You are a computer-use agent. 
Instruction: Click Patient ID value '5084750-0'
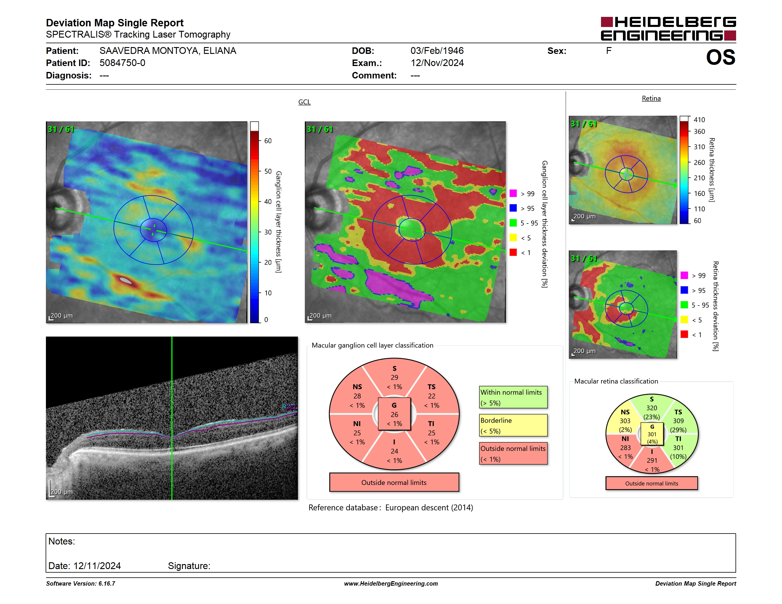(122, 63)
